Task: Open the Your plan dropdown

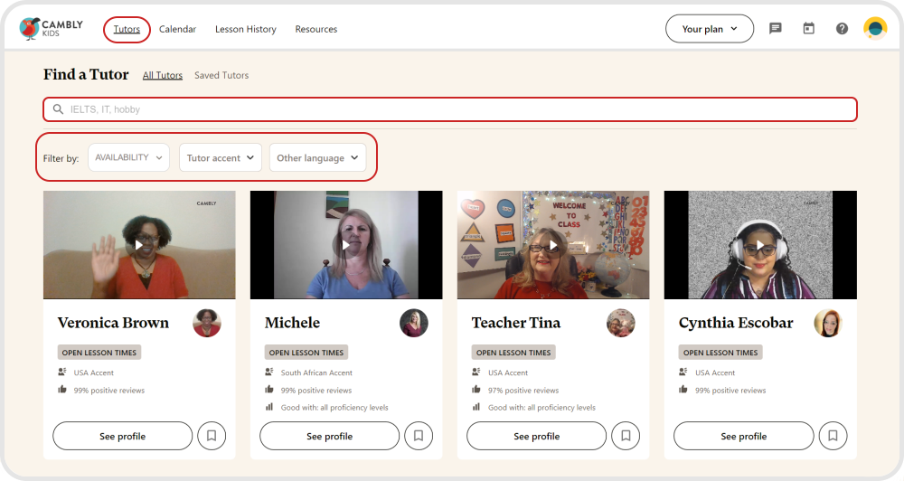Action: point(709,29)
